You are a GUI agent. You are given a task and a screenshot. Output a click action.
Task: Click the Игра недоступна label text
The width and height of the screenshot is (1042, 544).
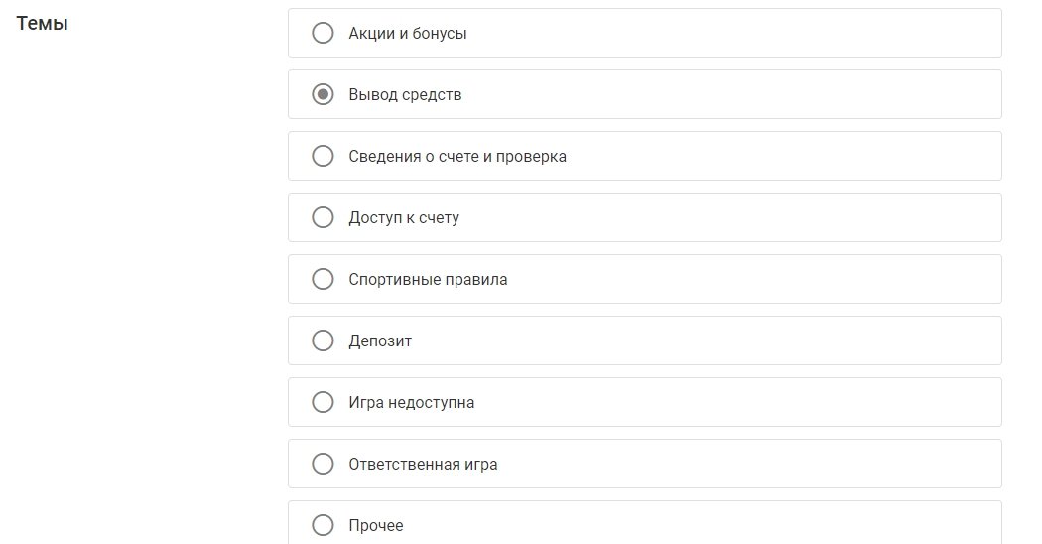coord(411,403)
